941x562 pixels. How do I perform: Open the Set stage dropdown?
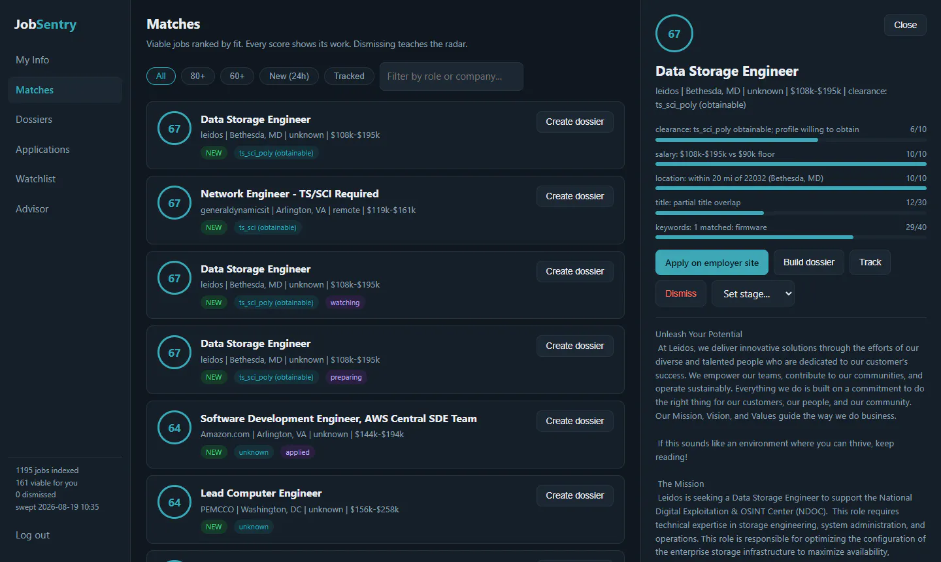point(753,294)
